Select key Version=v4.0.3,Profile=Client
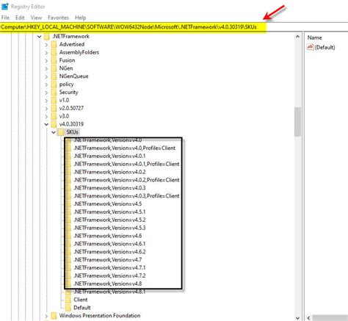 pos(126,196)
